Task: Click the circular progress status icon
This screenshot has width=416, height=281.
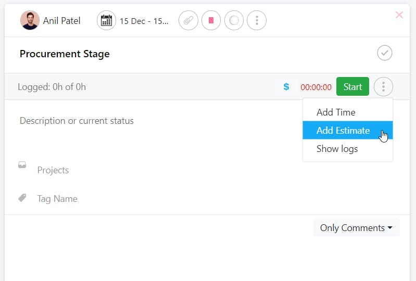Action: [234, 21]
